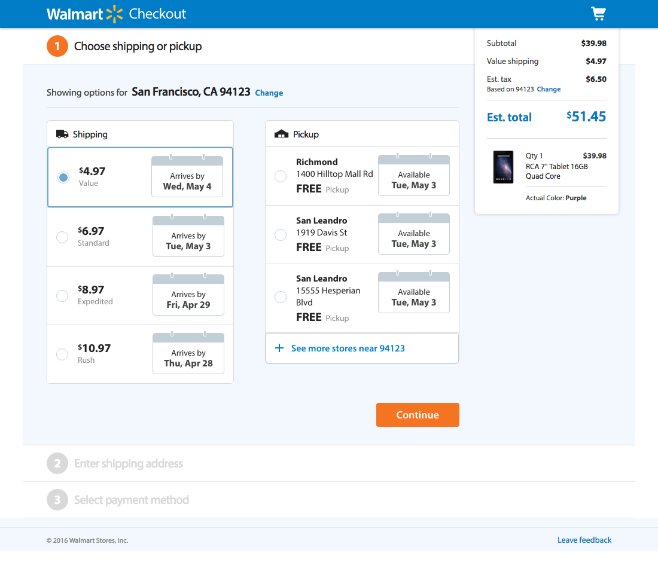Select the $8.97 Expedited shipping option

tap(62, 295)
